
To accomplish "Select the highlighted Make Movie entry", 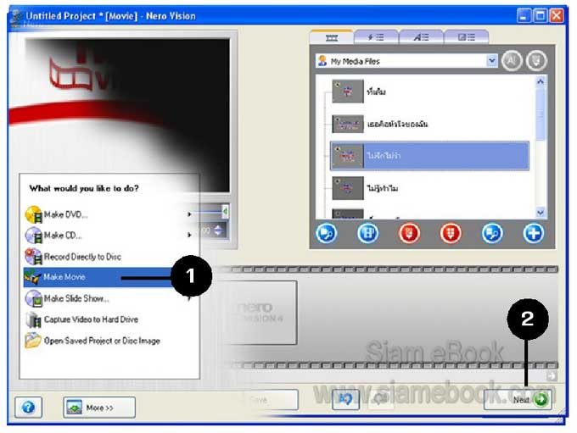I will point(99,277).
